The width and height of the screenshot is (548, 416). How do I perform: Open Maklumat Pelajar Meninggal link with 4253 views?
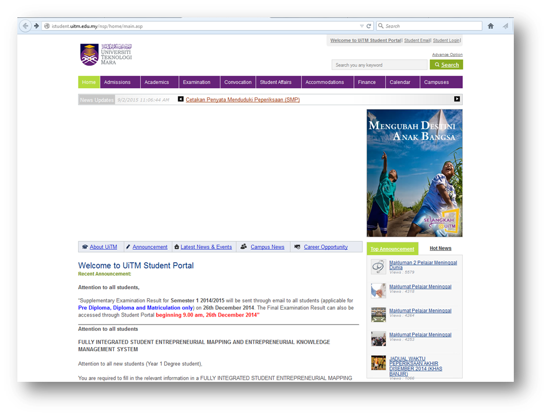click(x=420, y=334)
